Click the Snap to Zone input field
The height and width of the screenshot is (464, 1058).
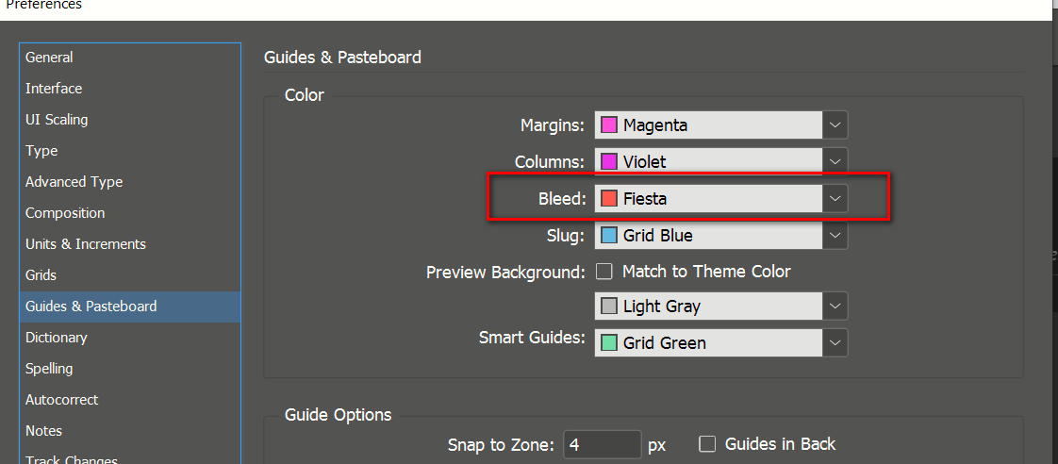pyautogui.click(x=602, y=444)
